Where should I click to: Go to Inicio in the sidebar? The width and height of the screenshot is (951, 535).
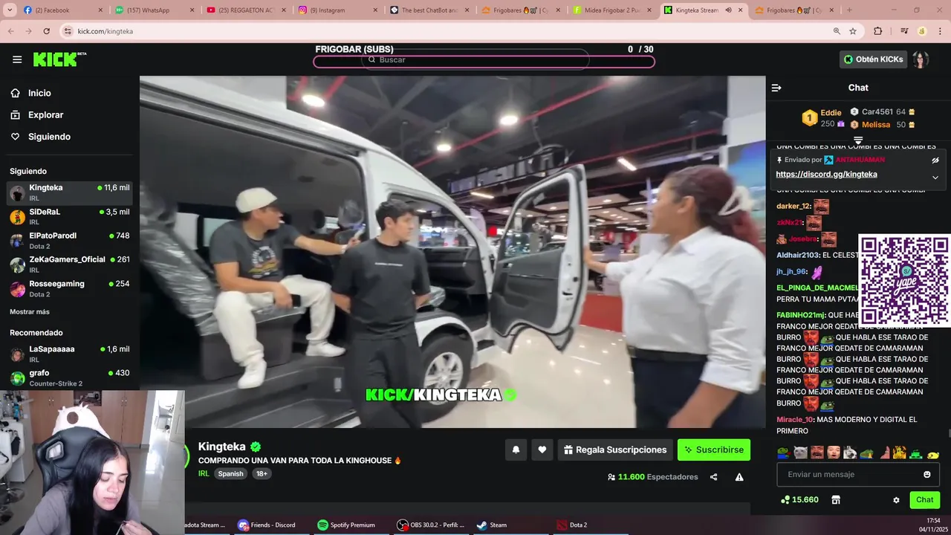39,93
